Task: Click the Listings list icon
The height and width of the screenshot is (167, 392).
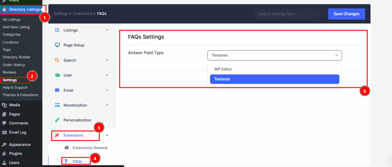Action: click(x=57, y=30)
